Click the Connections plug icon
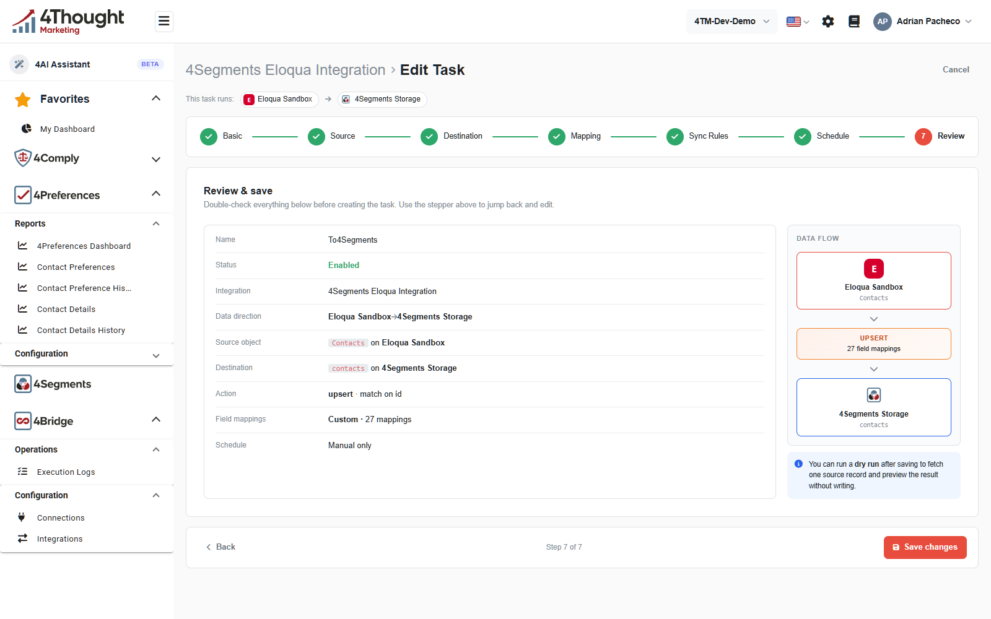This screenshot has height=619, width=991. click(22, 517)
